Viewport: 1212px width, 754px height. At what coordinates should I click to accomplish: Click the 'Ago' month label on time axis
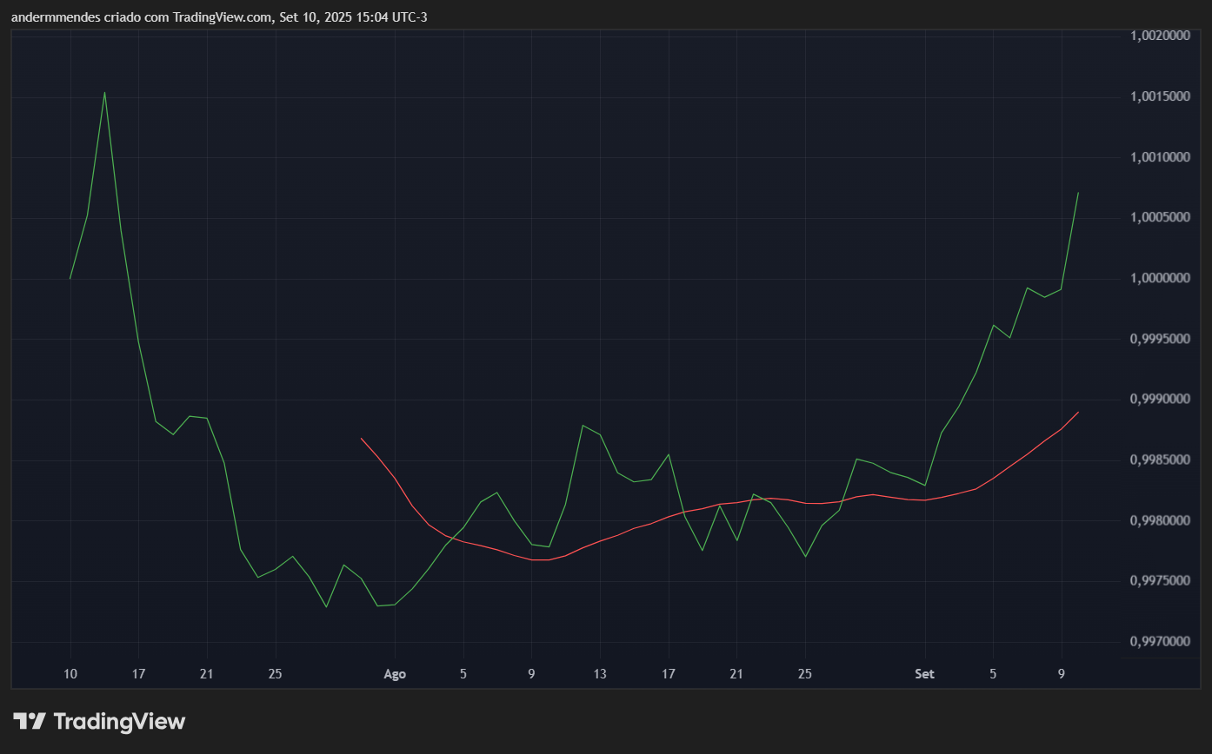point(395,673)
